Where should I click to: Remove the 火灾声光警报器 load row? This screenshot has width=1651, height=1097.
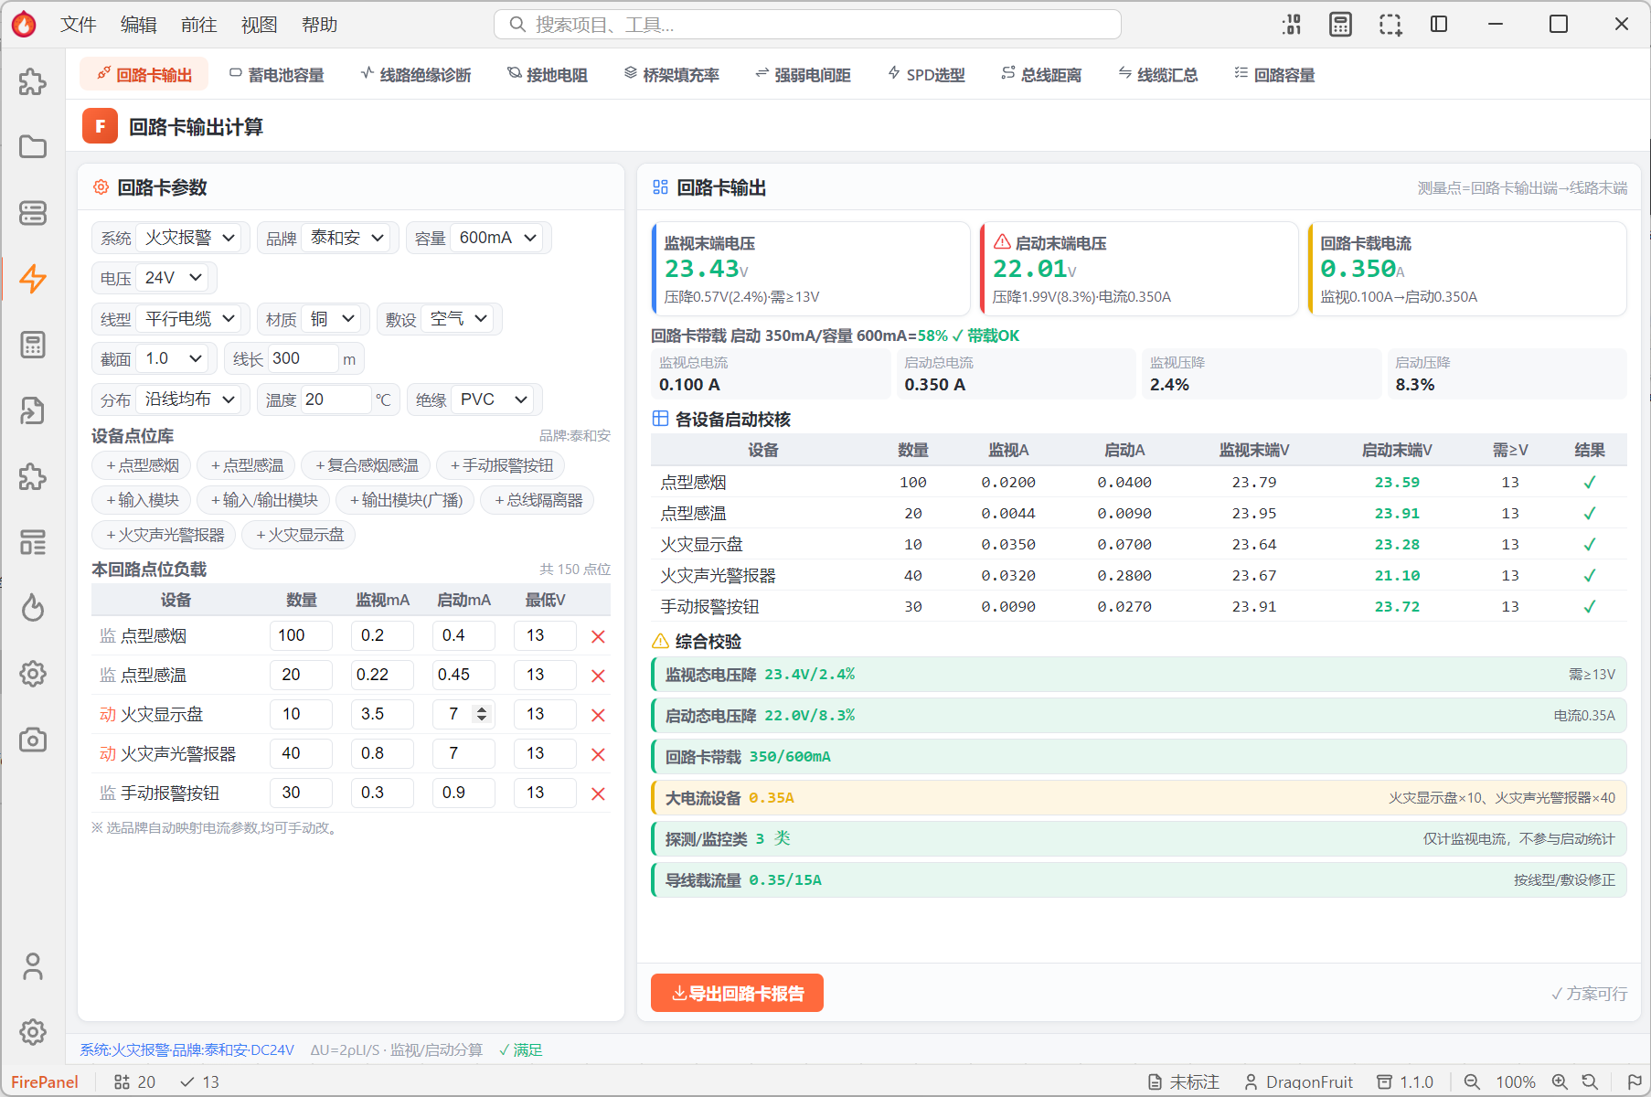(599, 754)
